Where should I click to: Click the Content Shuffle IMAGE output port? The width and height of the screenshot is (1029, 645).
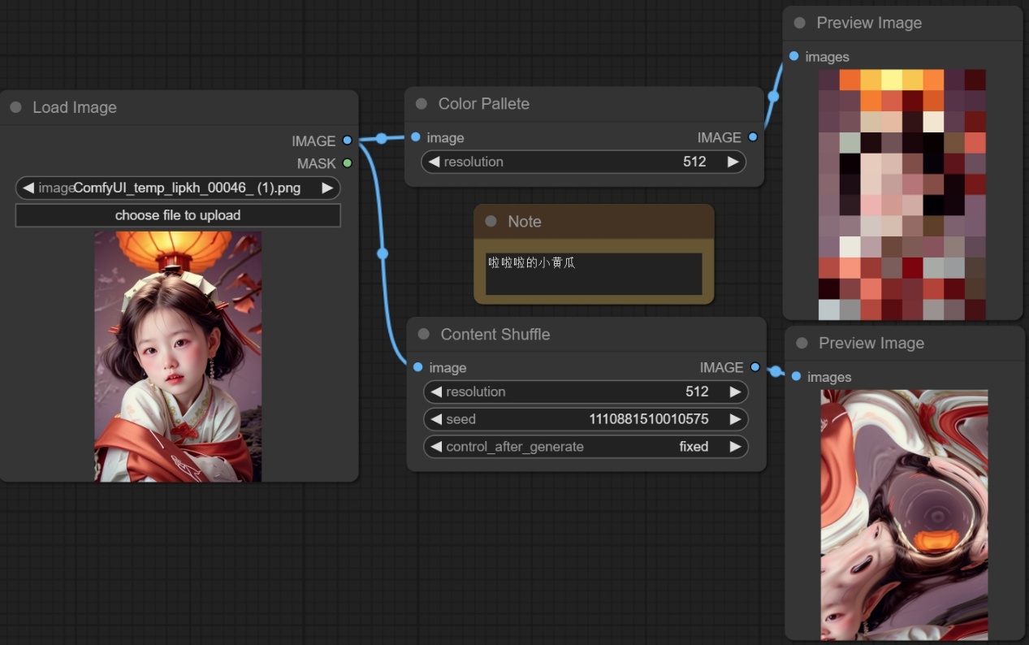point(755,367)
